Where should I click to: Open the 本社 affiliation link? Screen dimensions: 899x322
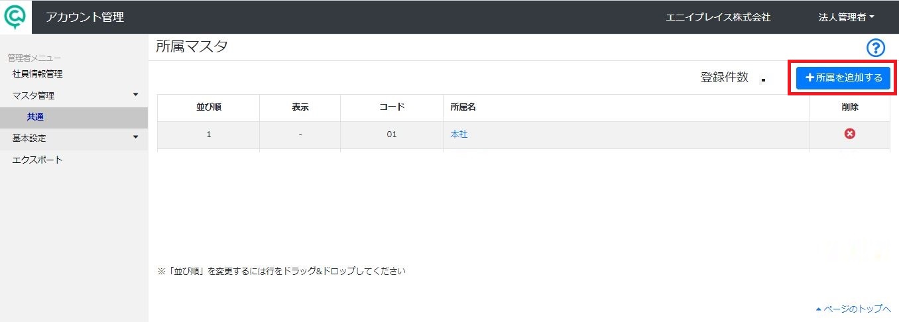pos(459,134)
